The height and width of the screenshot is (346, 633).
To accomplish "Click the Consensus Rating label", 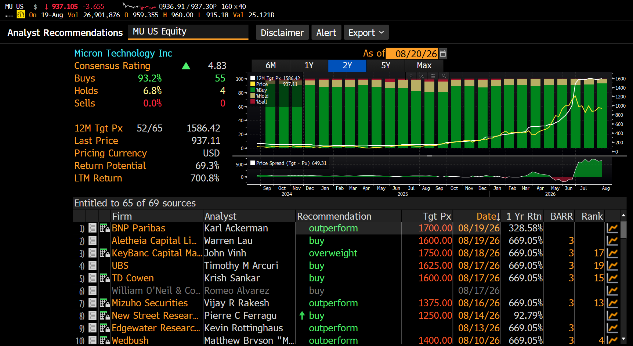I will point(112,66).
